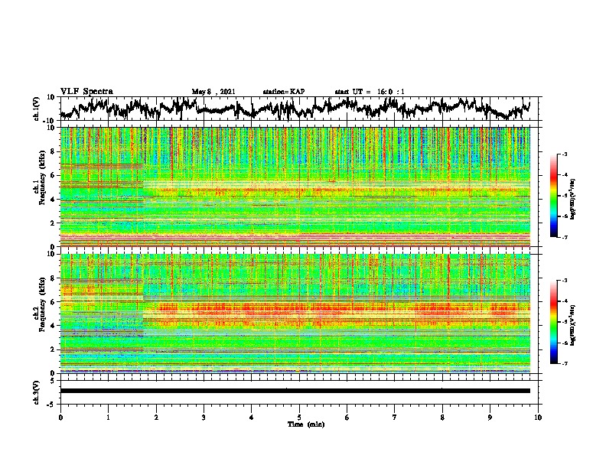606x468 pixels.
Task: Click the time axis tick label "5"
Action: click(299, 418)
